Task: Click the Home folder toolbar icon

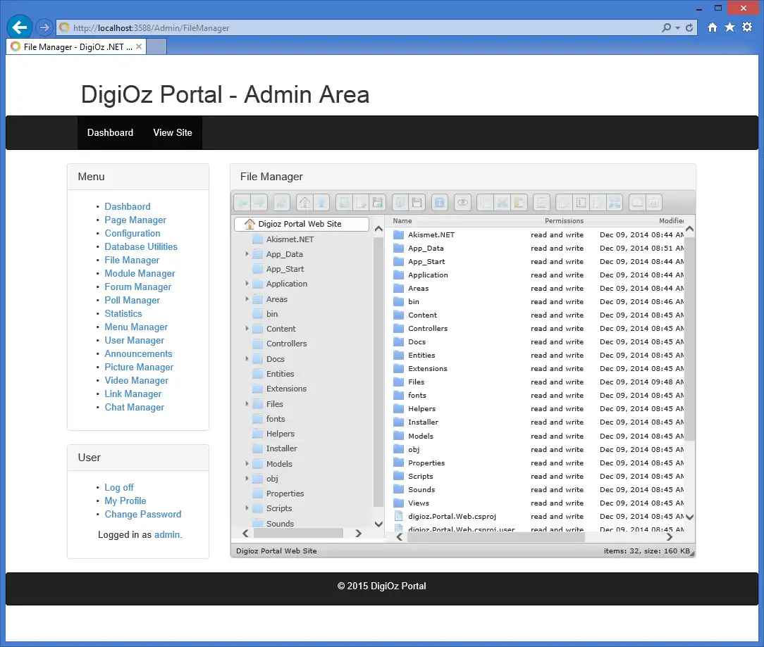Action: [x=305, y=203]
